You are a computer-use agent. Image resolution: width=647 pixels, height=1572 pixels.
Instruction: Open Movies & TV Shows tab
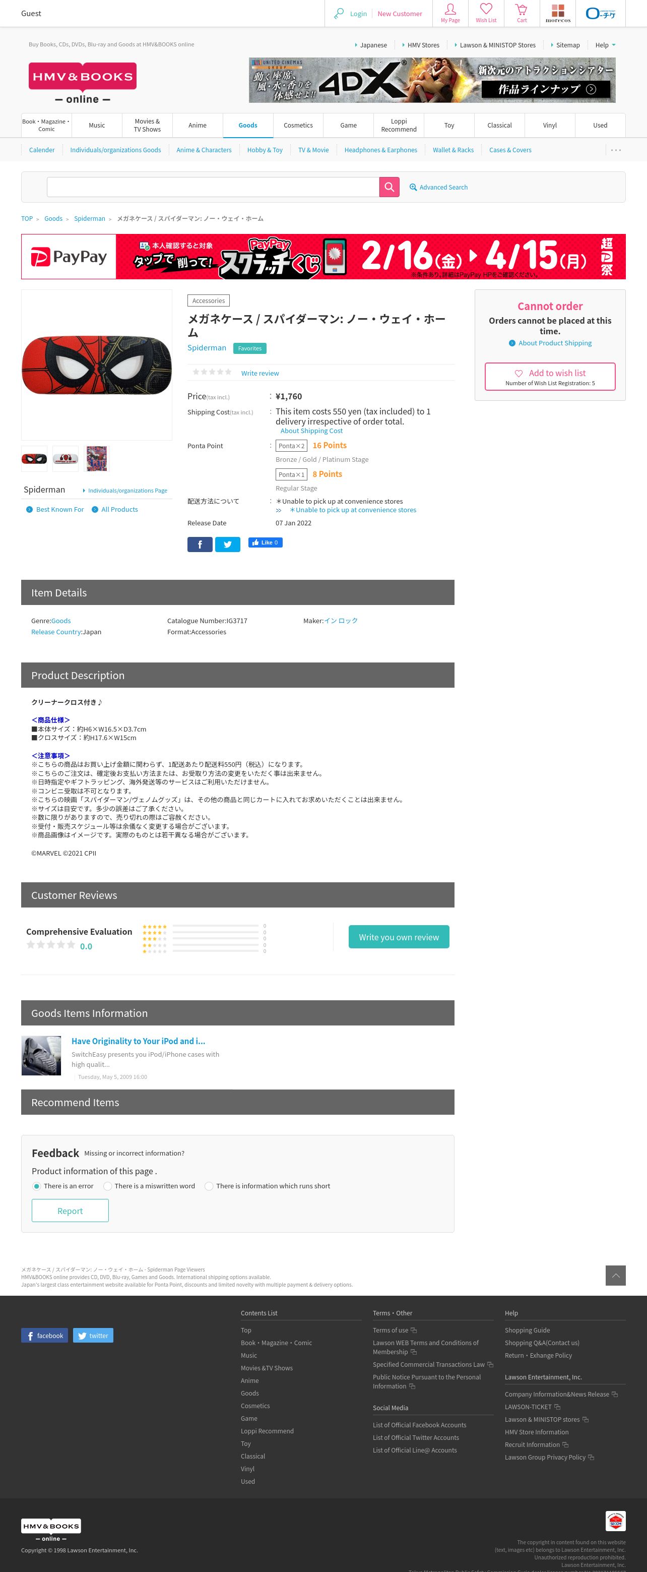147,125
